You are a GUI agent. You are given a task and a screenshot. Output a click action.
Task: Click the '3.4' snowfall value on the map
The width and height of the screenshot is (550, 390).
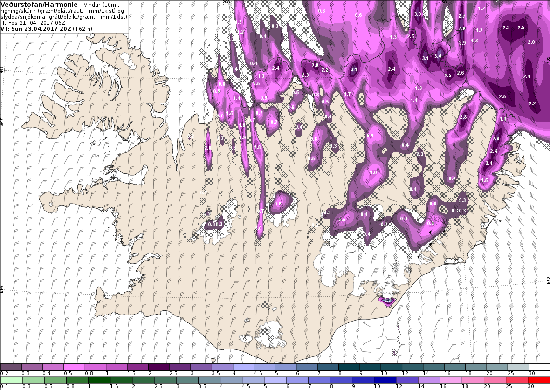pyautogui.click(x=438, y=56)
